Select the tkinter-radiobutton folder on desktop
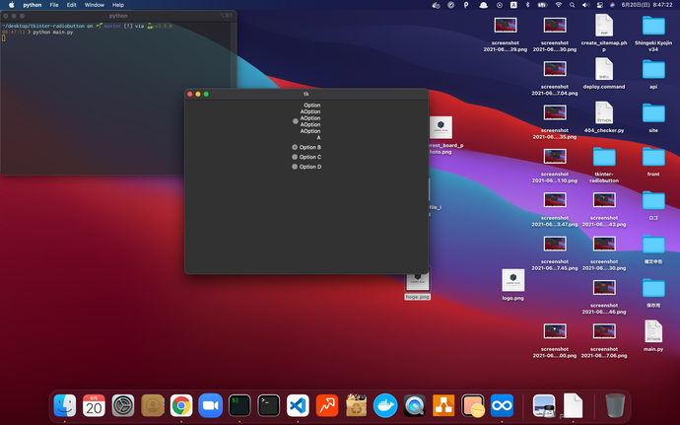Image resolution: width=680 pixels, height=425 pixels. click(604, 165)
